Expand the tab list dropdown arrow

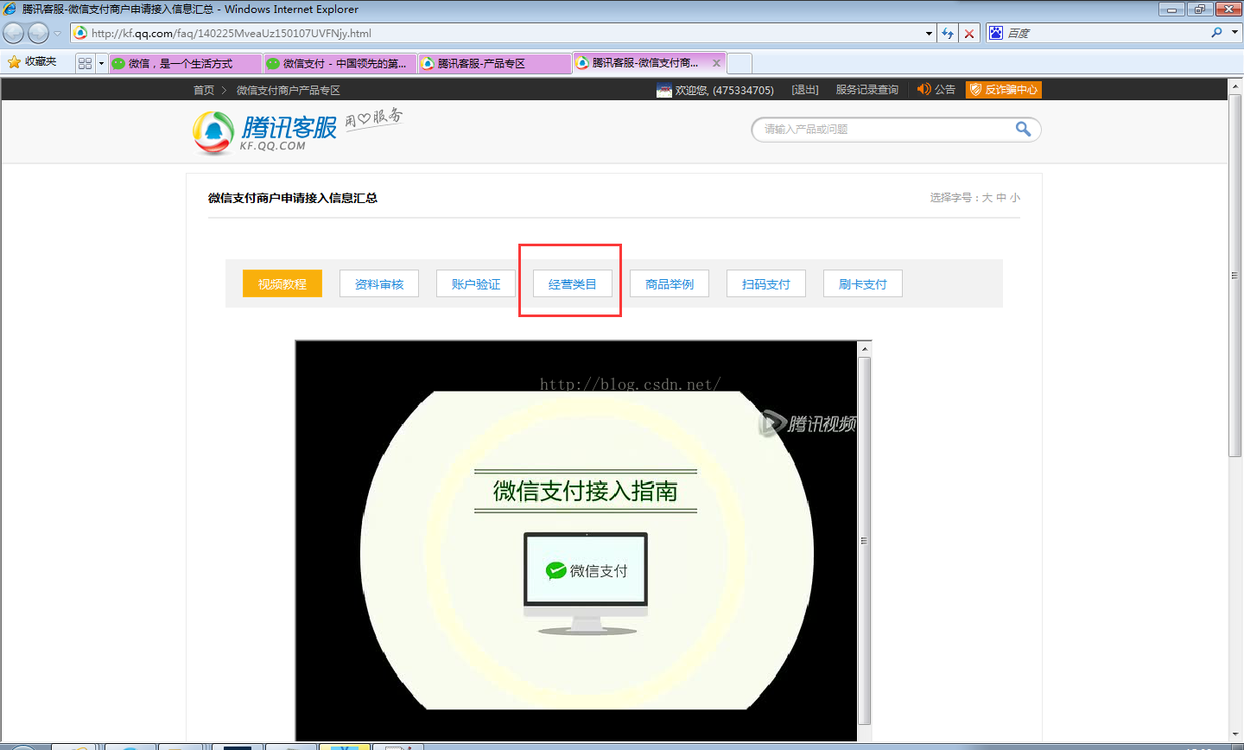point(101,63)
